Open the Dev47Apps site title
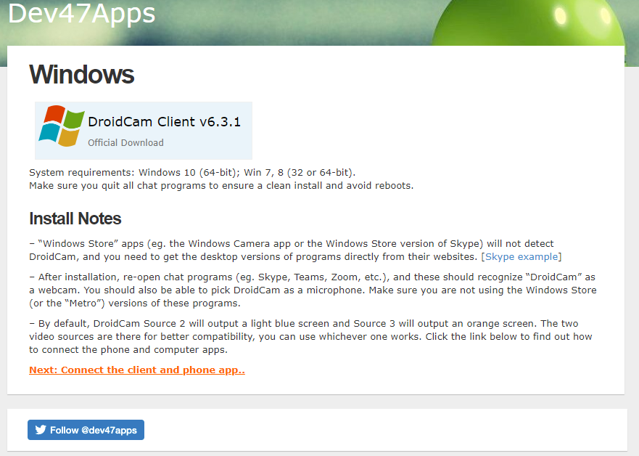 pyautogui.click(x=81, y=13)
